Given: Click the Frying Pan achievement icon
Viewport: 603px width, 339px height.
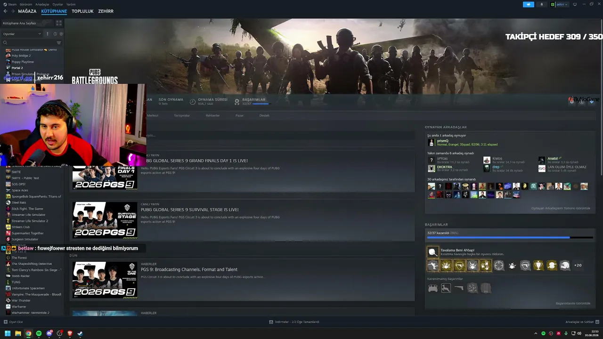Looking at the screenshot, I should [x=433, y=252].
